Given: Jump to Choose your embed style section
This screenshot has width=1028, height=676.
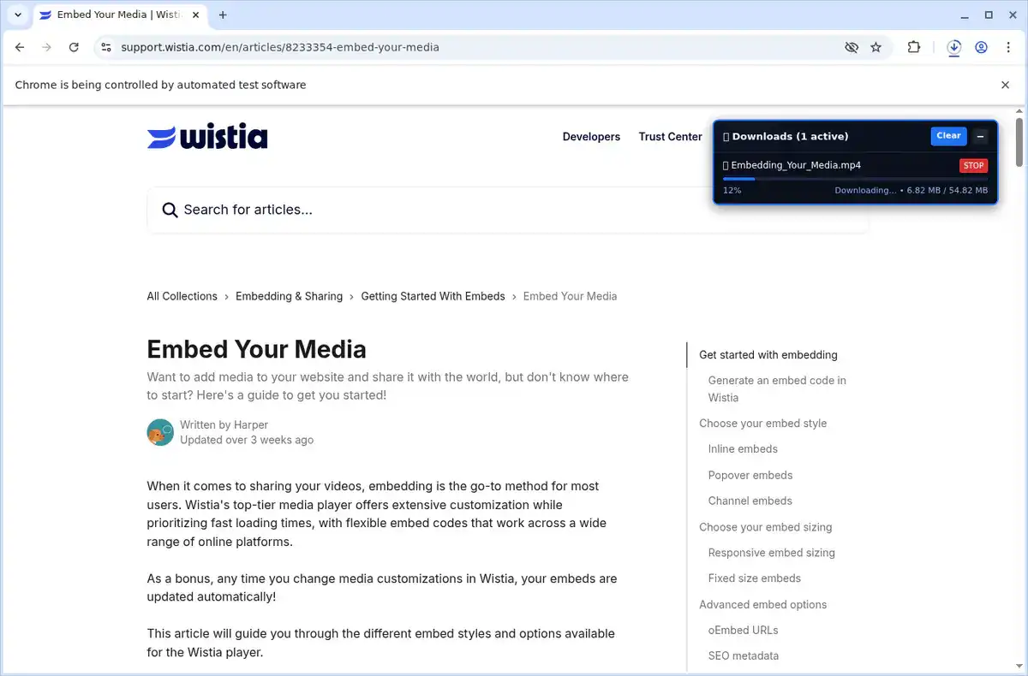Looking at the screenshot, I should [x=762, y=424].
